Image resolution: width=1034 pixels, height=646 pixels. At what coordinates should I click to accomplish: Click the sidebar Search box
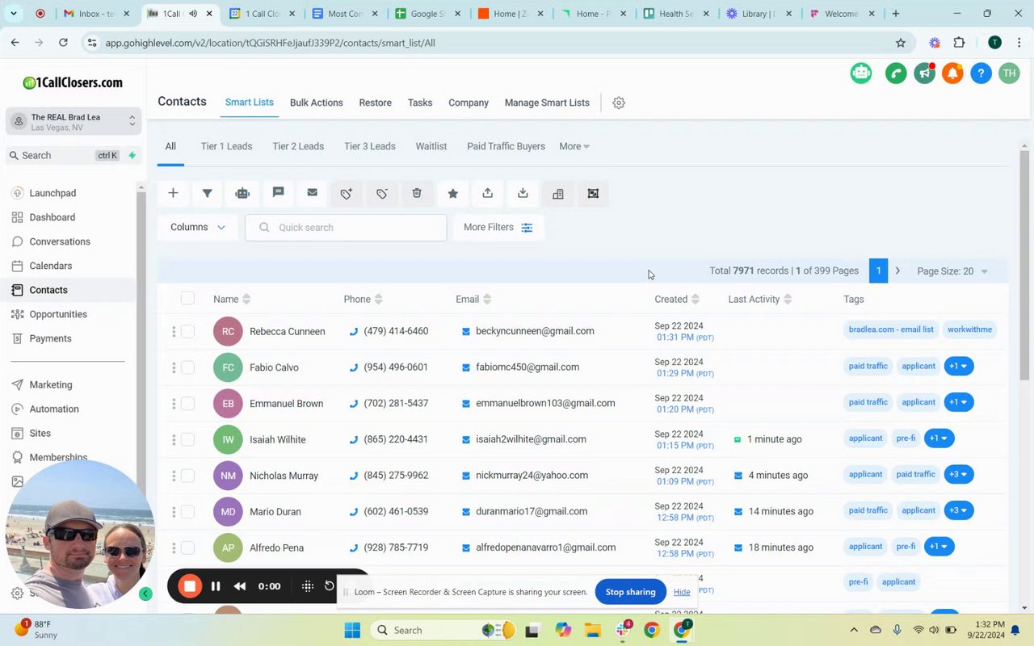pos(73,156)
